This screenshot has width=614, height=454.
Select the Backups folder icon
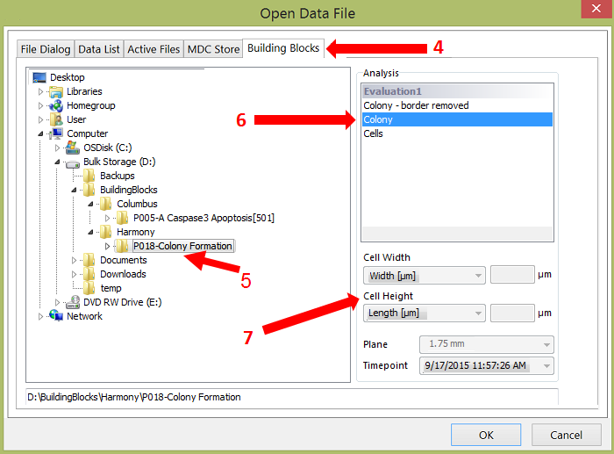pos(90,176)
